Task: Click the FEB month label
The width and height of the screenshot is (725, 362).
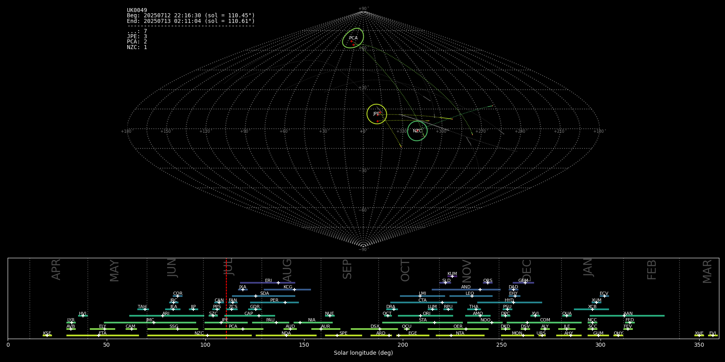Action: (x=652, y=269)
